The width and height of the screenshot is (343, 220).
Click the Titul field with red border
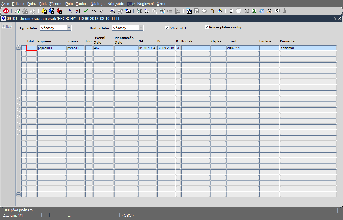click(x=32, y=48)
